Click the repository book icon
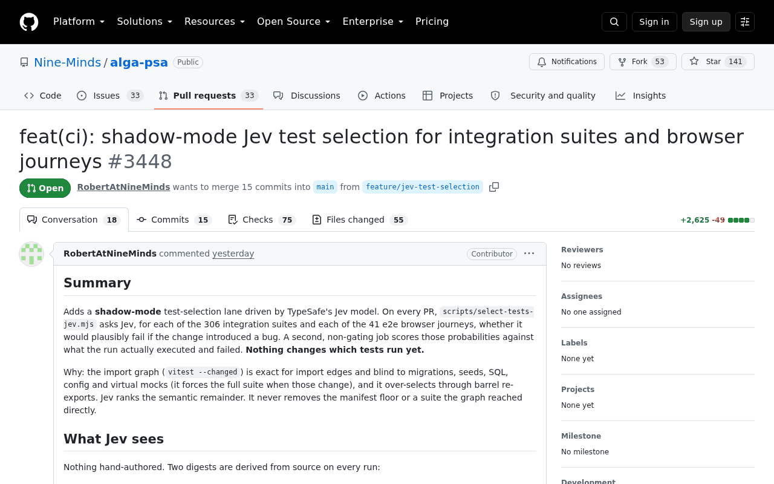This screenshot has width=774, height=484. pyautogui.click(x=24, y=62)
